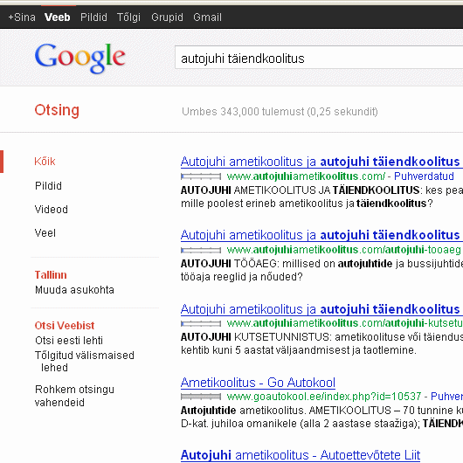Click rating bar icon beside autojuhi-kutsetunnistus result
The width and height of the screenshot is (463, 463).
[201, 323]
